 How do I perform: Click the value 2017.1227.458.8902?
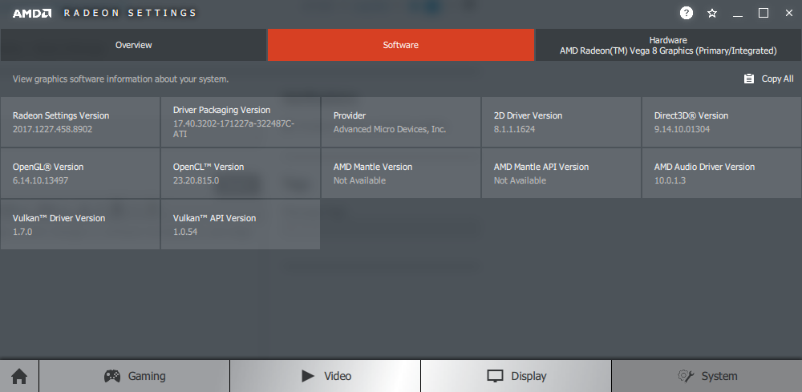click(x=53, y=129)
